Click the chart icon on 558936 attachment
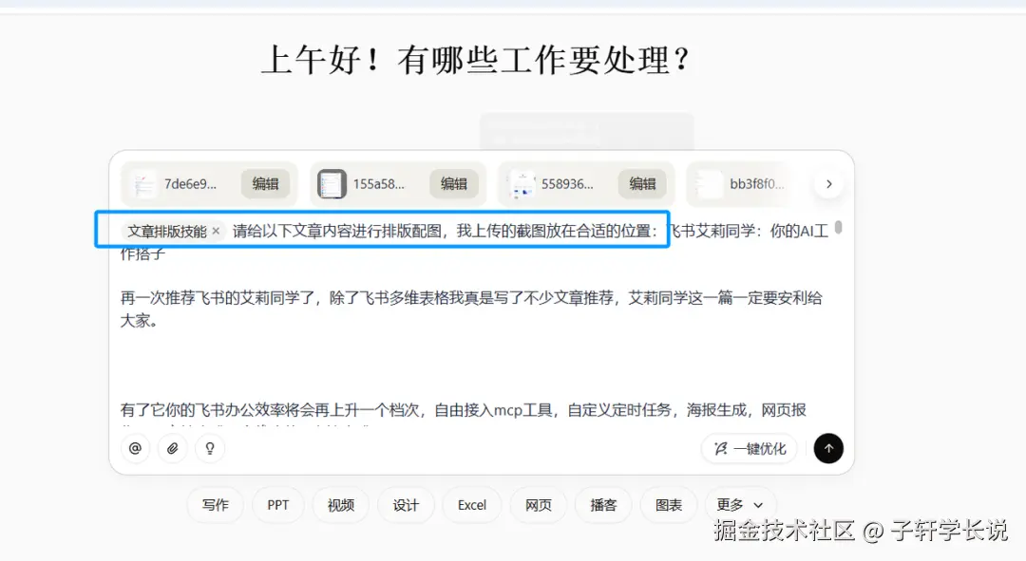The image size is (1026, 561). tap(521, 183)
